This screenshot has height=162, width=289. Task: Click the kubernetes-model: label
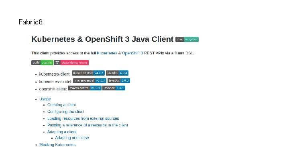(56, 82)
